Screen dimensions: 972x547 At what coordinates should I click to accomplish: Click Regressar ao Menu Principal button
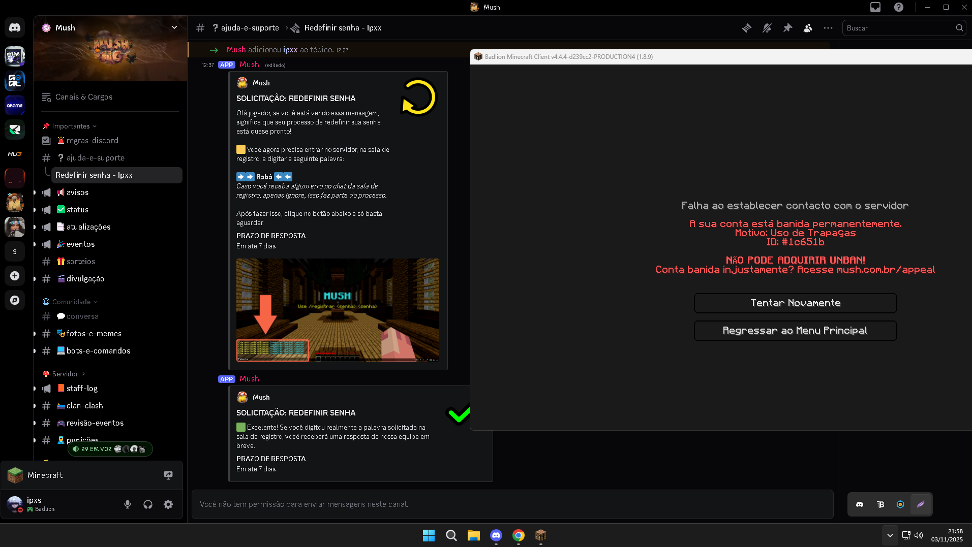(x=795, y=331)
